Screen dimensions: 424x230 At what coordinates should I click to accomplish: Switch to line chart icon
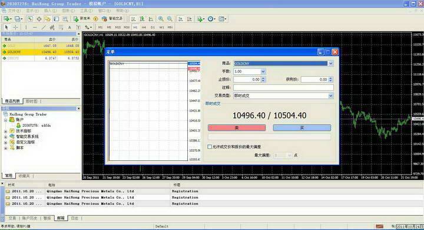[151, 19]
